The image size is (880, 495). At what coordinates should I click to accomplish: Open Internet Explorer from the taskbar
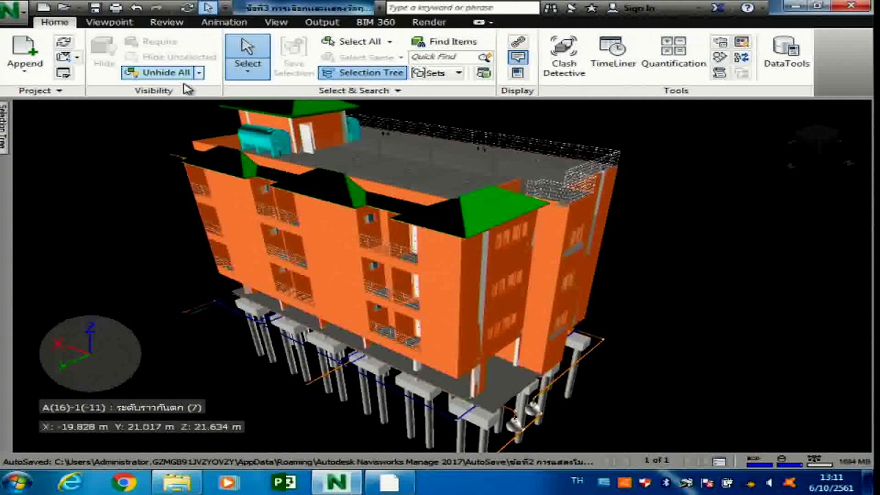tap(70, 483)
